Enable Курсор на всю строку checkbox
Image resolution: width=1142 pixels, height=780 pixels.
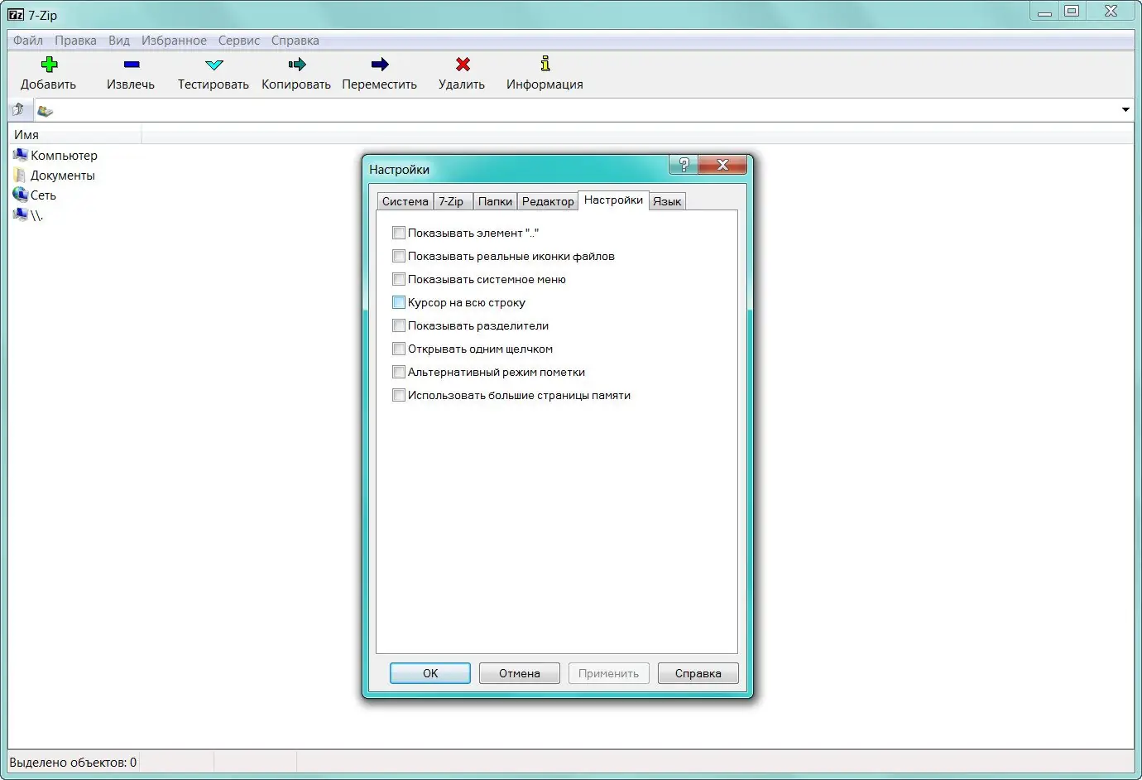point(399,302)
